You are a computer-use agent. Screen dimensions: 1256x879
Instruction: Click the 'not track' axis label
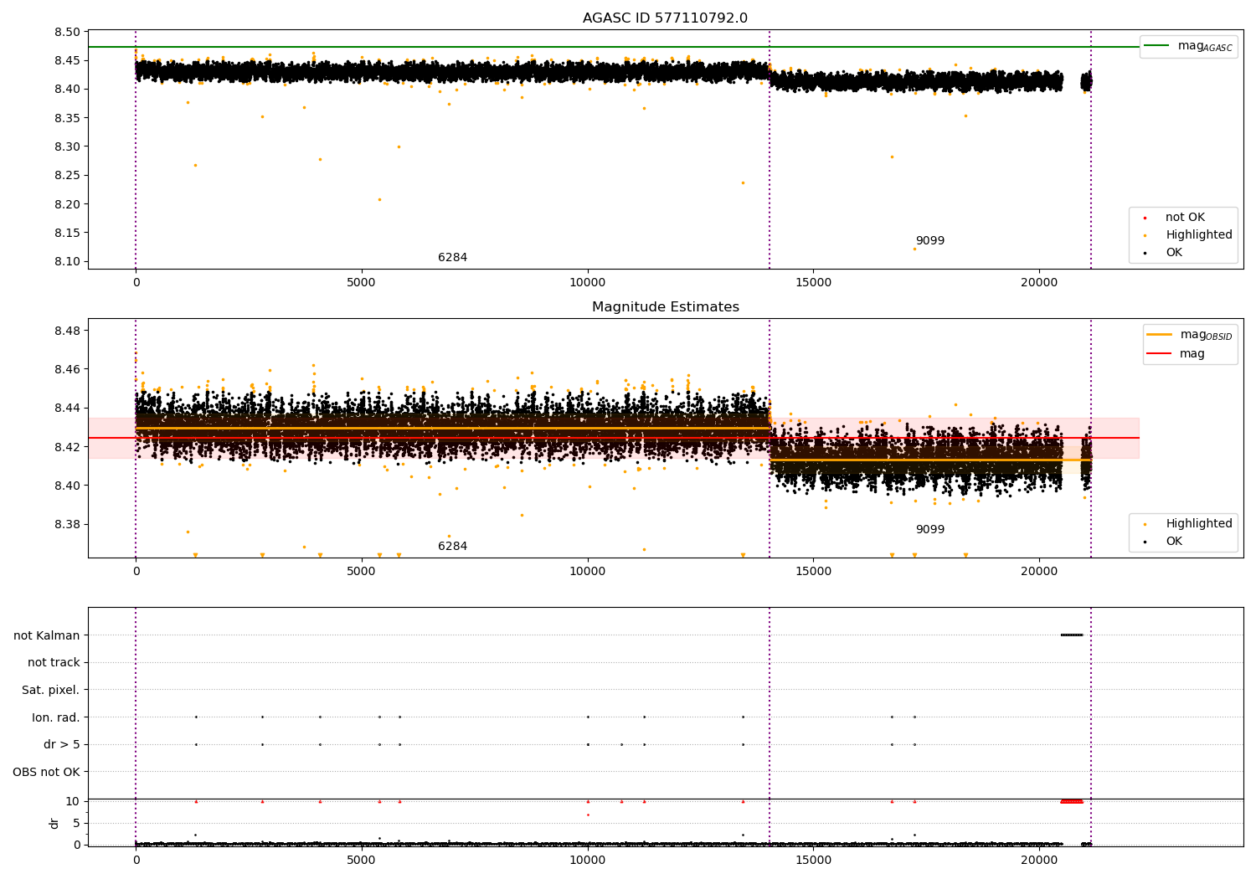(54, 663)
